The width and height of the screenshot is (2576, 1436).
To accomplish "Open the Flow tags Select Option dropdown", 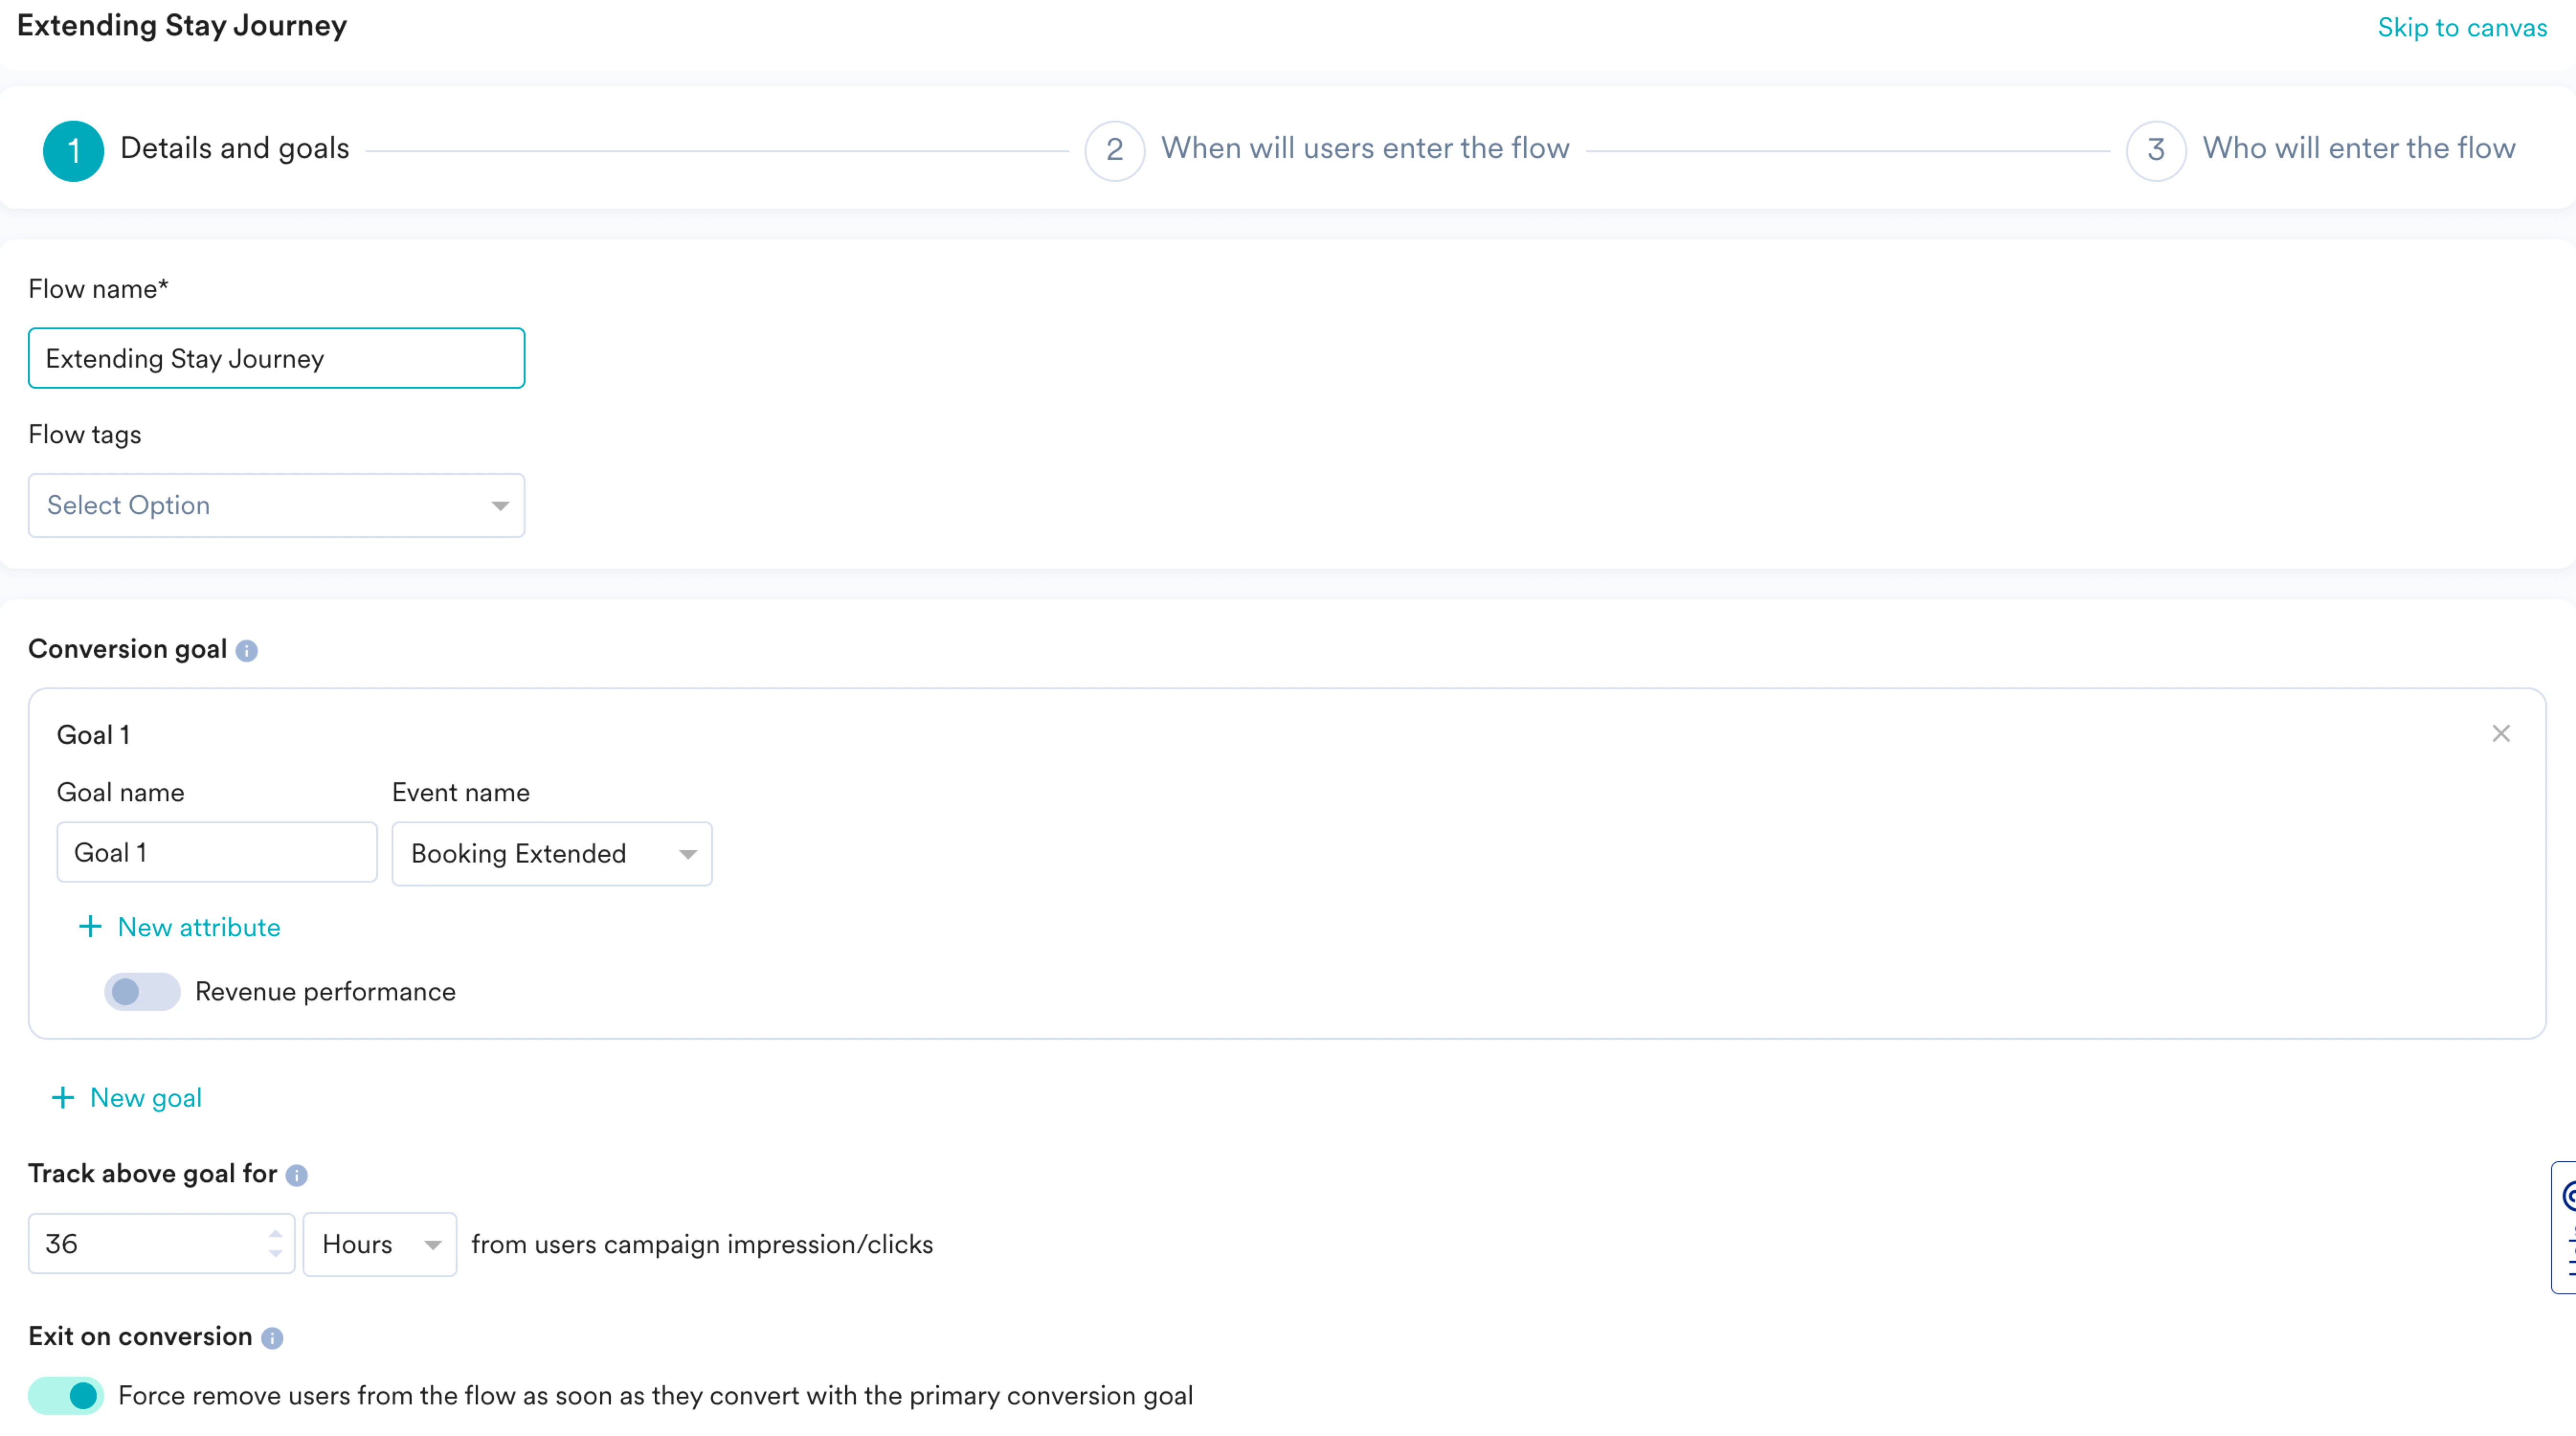I will click(x=276, y=505).
